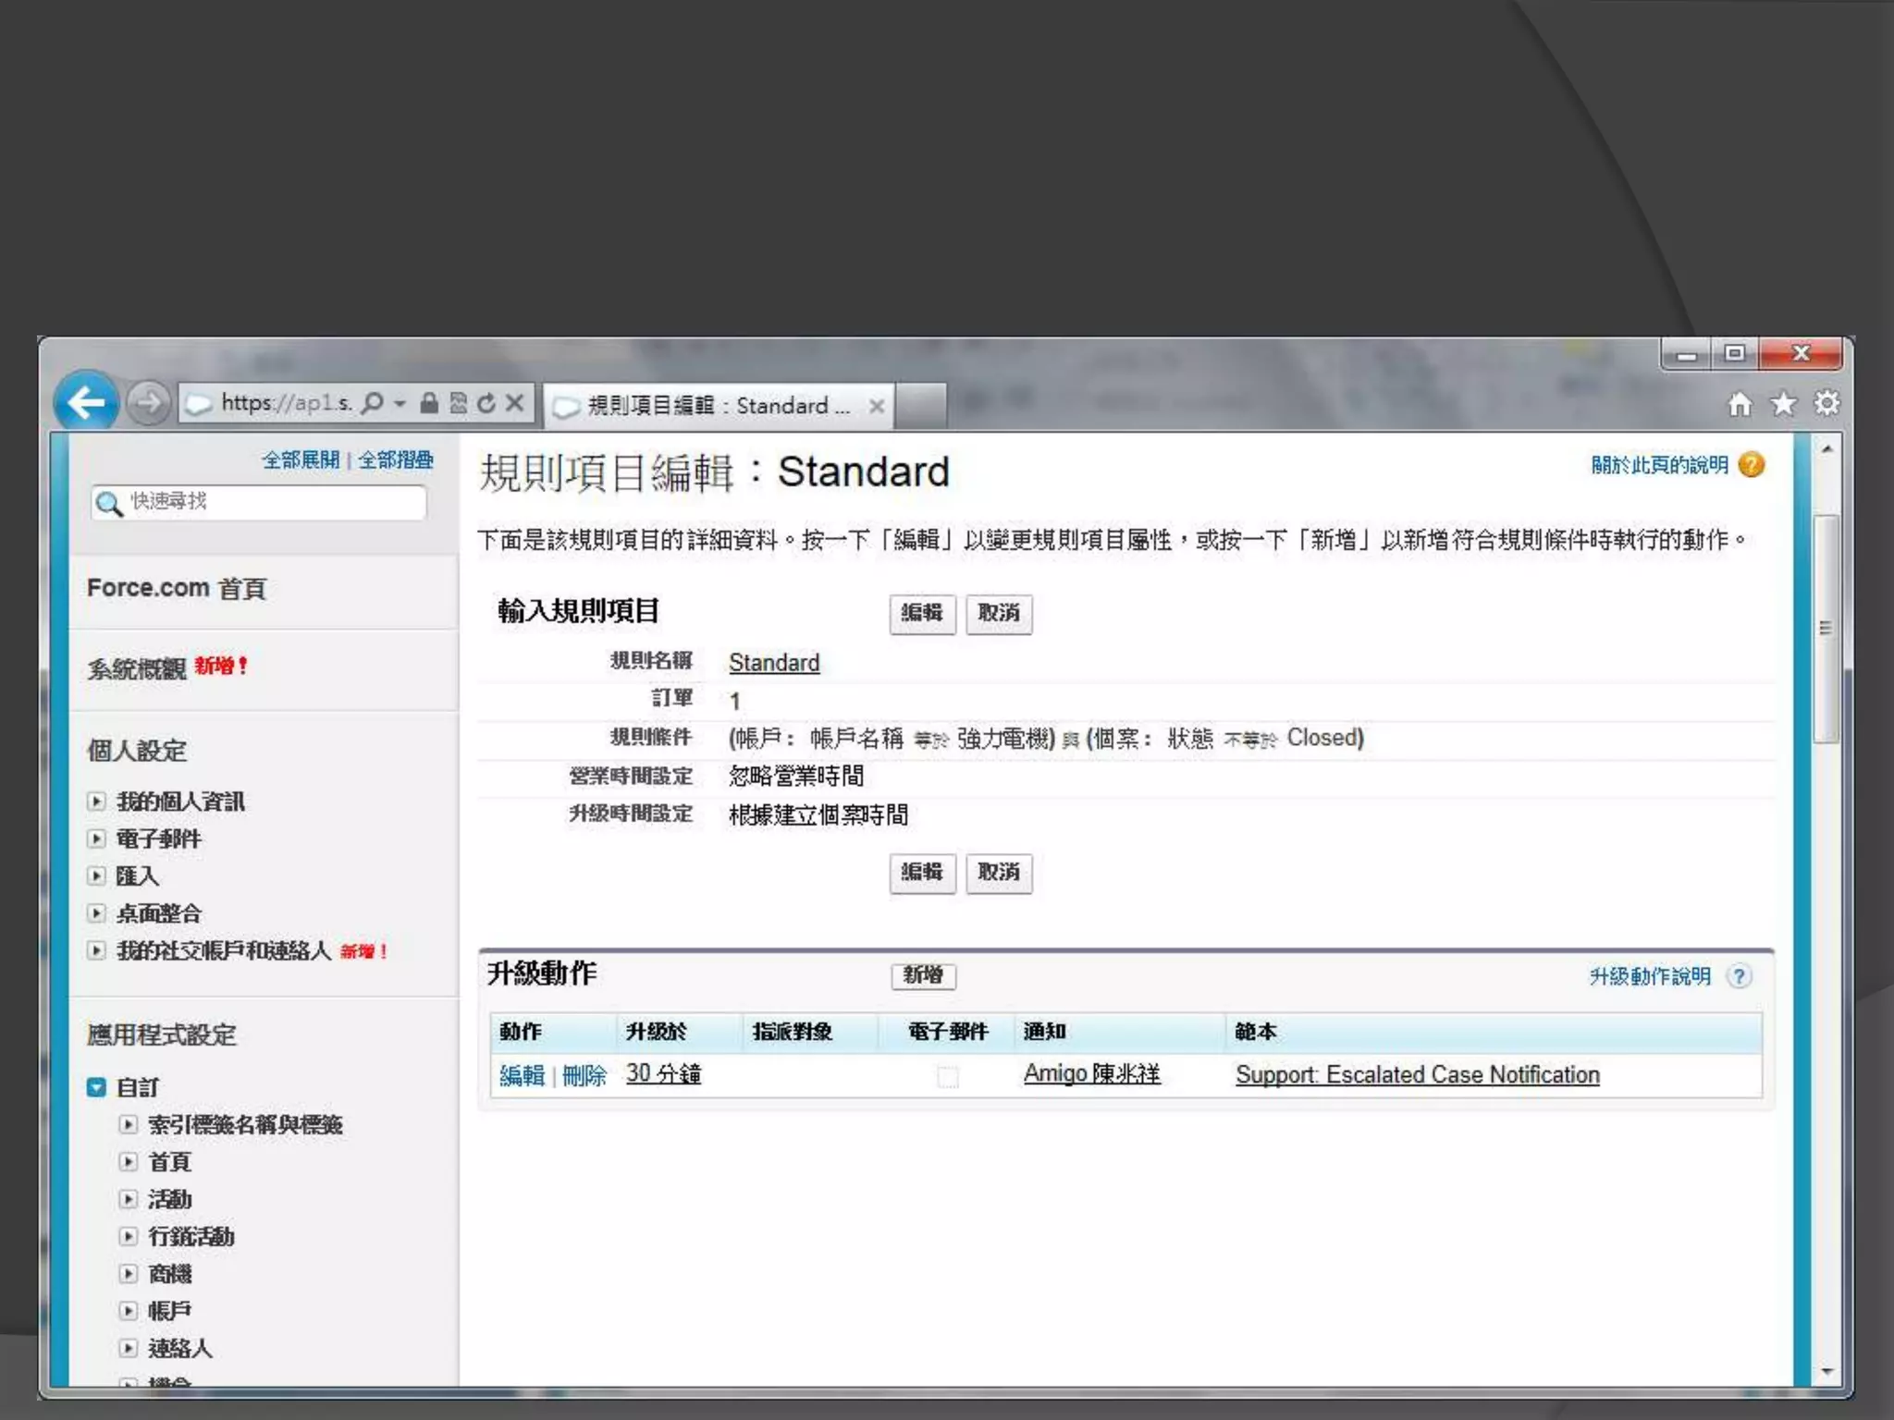Click the stop loading X icon in address bar
The image size is (1894, 1420).
pyautogui.click(x=515, y=403)
